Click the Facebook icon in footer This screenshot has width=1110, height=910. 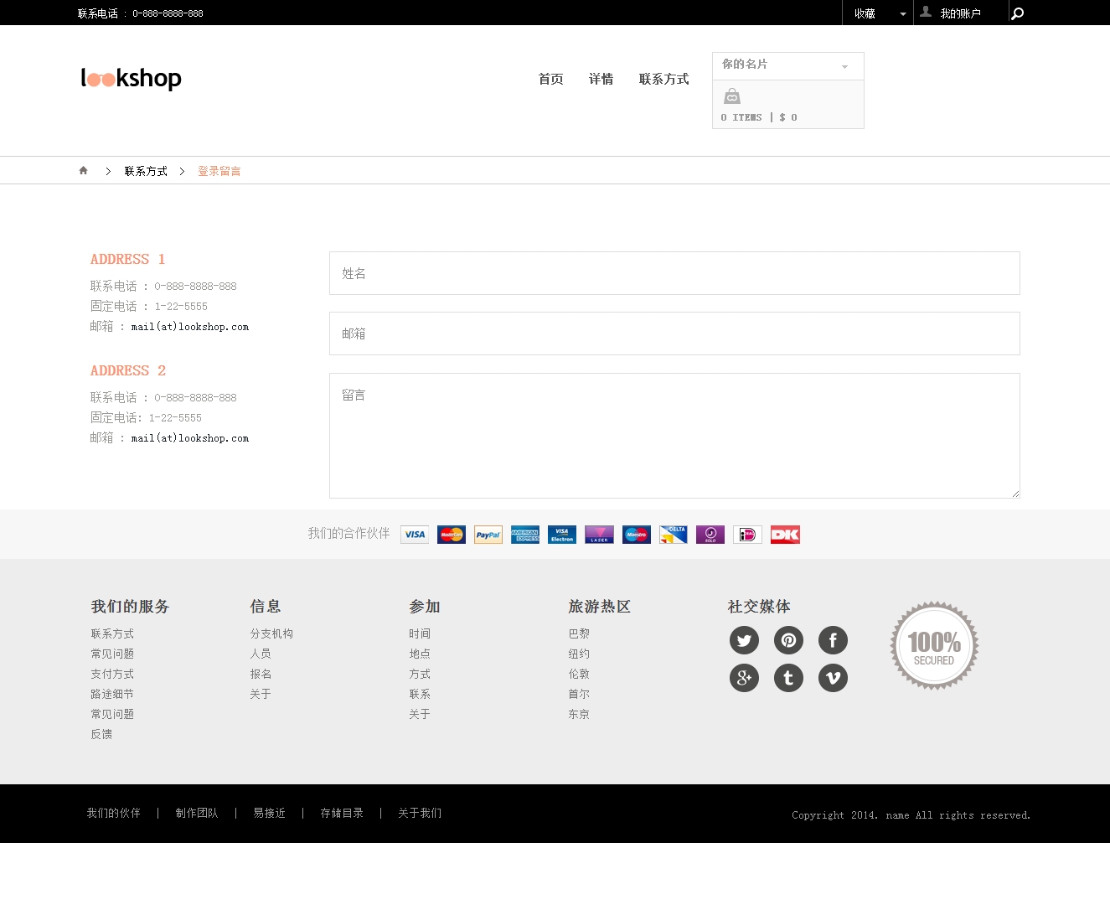[x=833, y=641]
